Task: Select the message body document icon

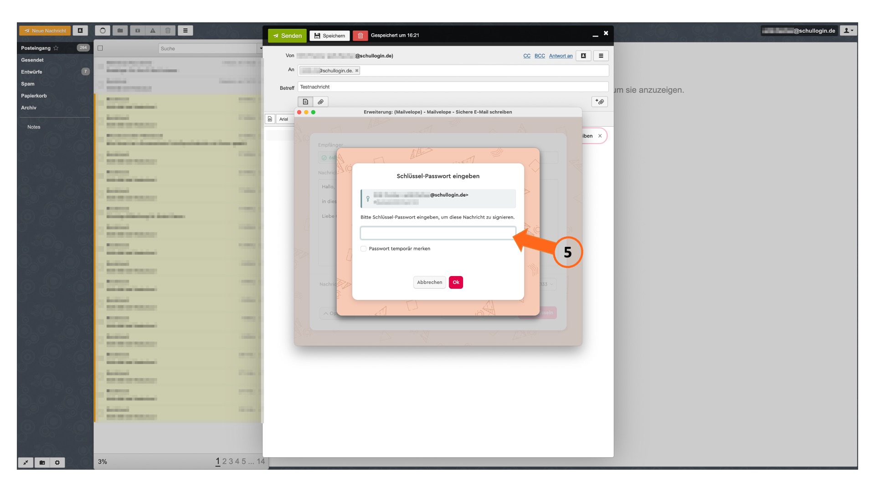Action: (x=305, y=102)
